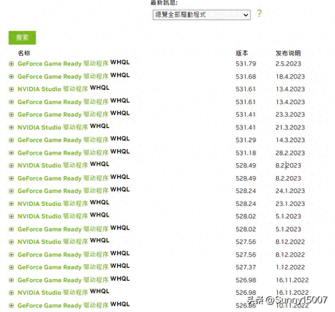Open NVIDIA Studio driver link dated 8.2.2023
The image size is (335, 312).
[x=53, y=166]
